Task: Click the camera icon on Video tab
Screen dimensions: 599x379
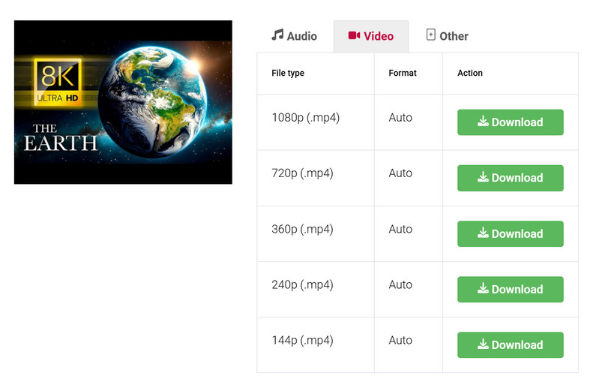Action: [x=355, y=36]
